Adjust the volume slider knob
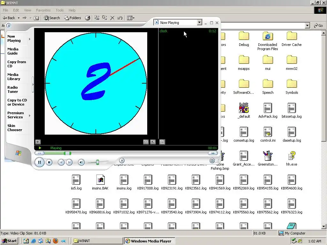Screen dimensions: 327x245 97,162
